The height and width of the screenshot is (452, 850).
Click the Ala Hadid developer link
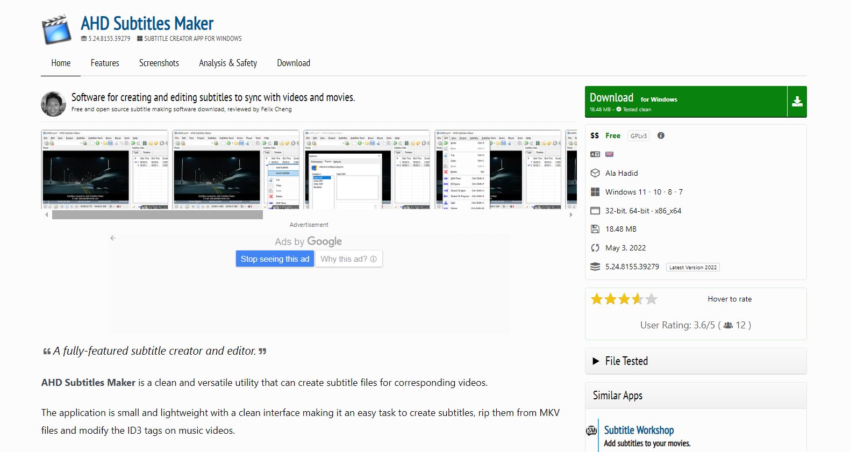(622, 173)
